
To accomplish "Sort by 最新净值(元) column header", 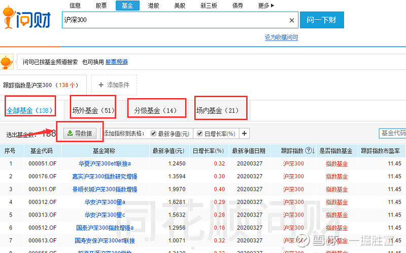I will (x=168, y=151).
